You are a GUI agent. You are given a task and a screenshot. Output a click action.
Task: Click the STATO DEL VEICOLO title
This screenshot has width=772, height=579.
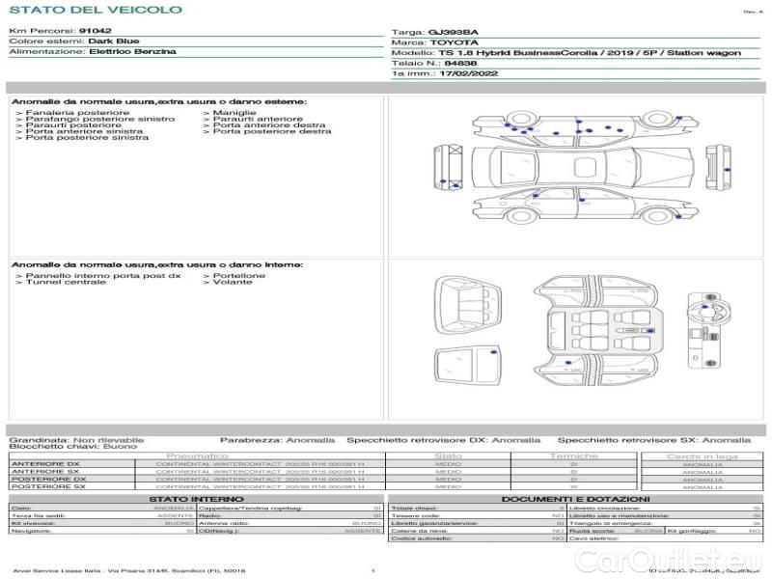coord(95,10)
